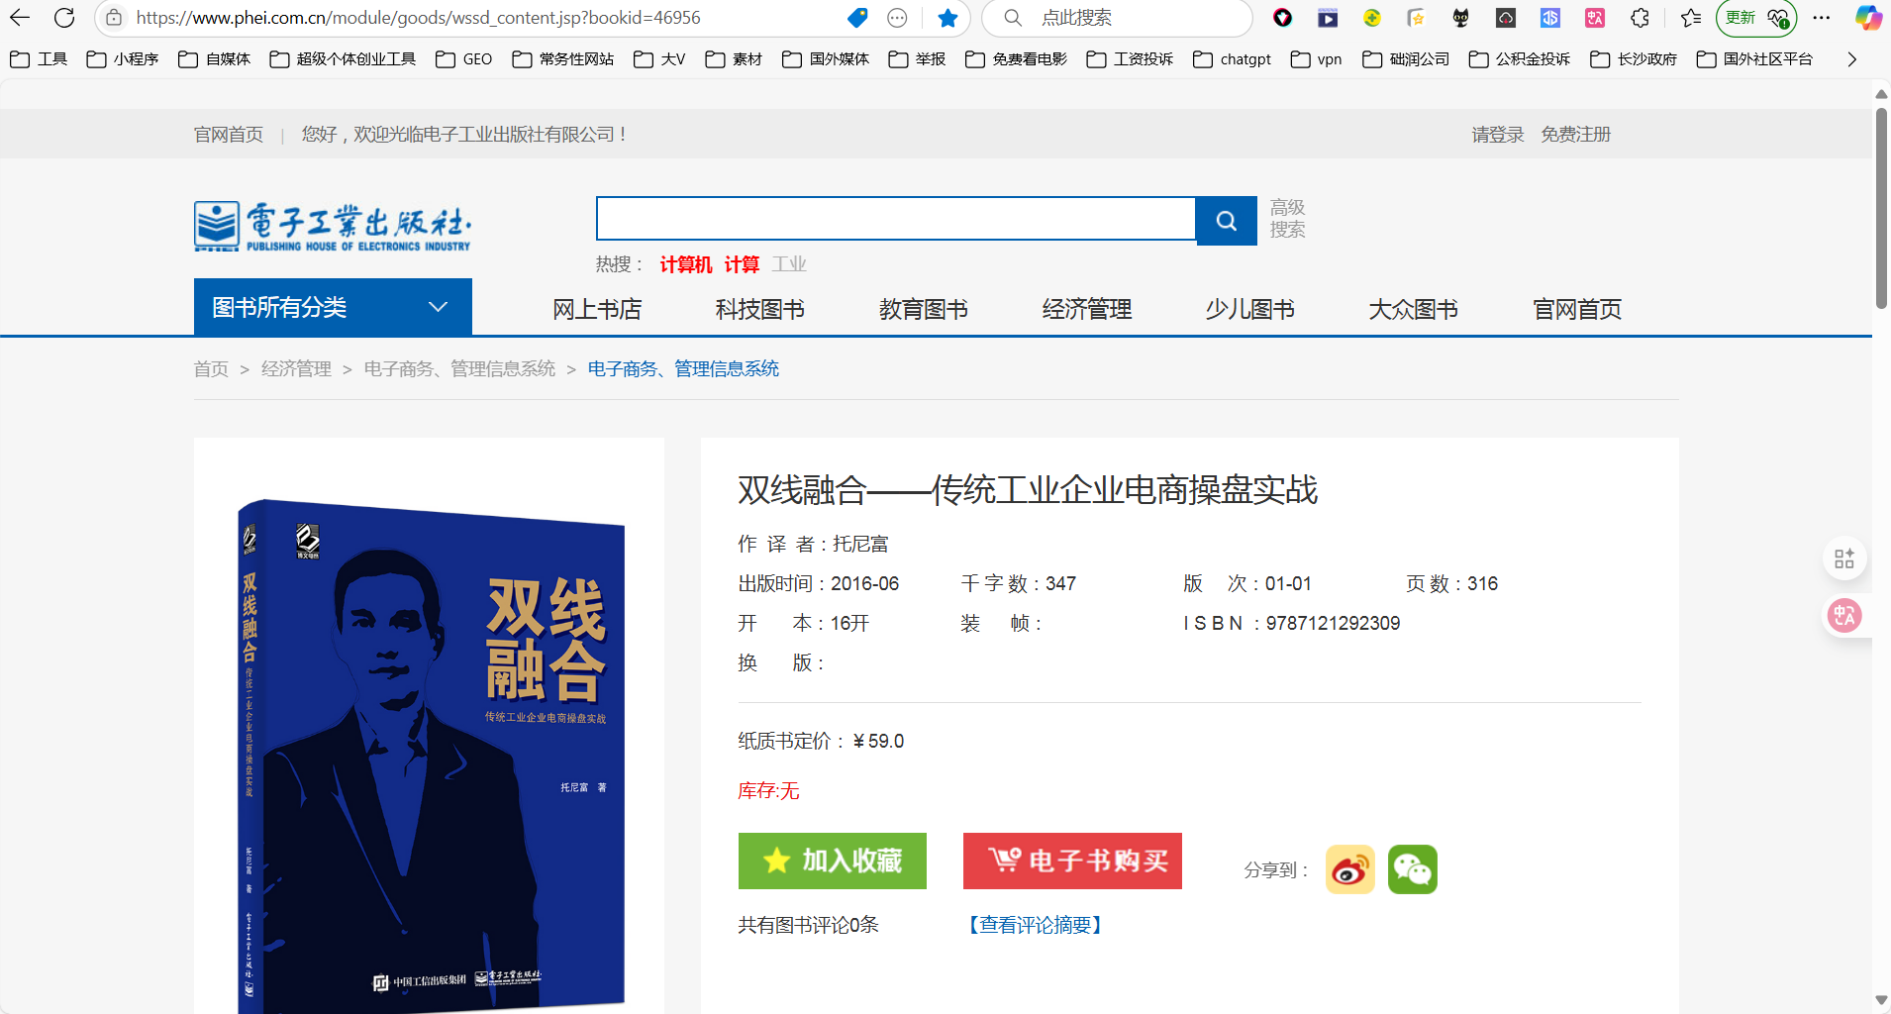Click the 电子书购买 red button
This screenshot has height=1014, width=1891.
coord(1072,861)
